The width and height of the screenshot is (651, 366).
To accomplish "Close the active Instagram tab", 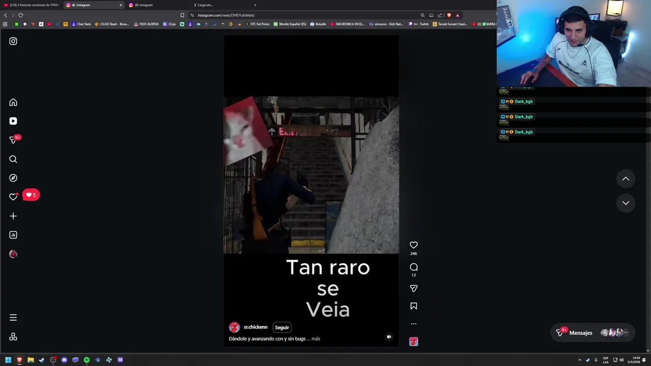I will pyautogui.click(x=121, y=5).
